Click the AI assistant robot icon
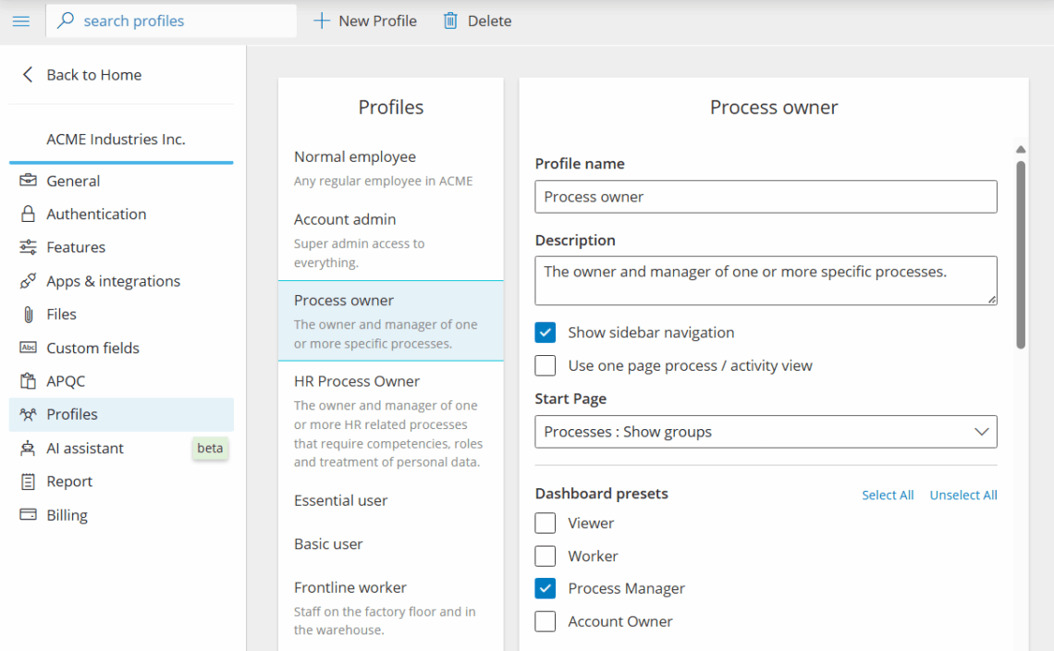This screenshot has height=651, width=1054. [29, 448]
